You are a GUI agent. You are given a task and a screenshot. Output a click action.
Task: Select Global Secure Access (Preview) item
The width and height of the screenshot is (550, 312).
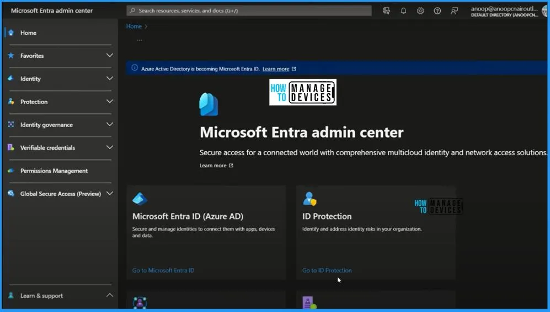[x=61, y=194]
